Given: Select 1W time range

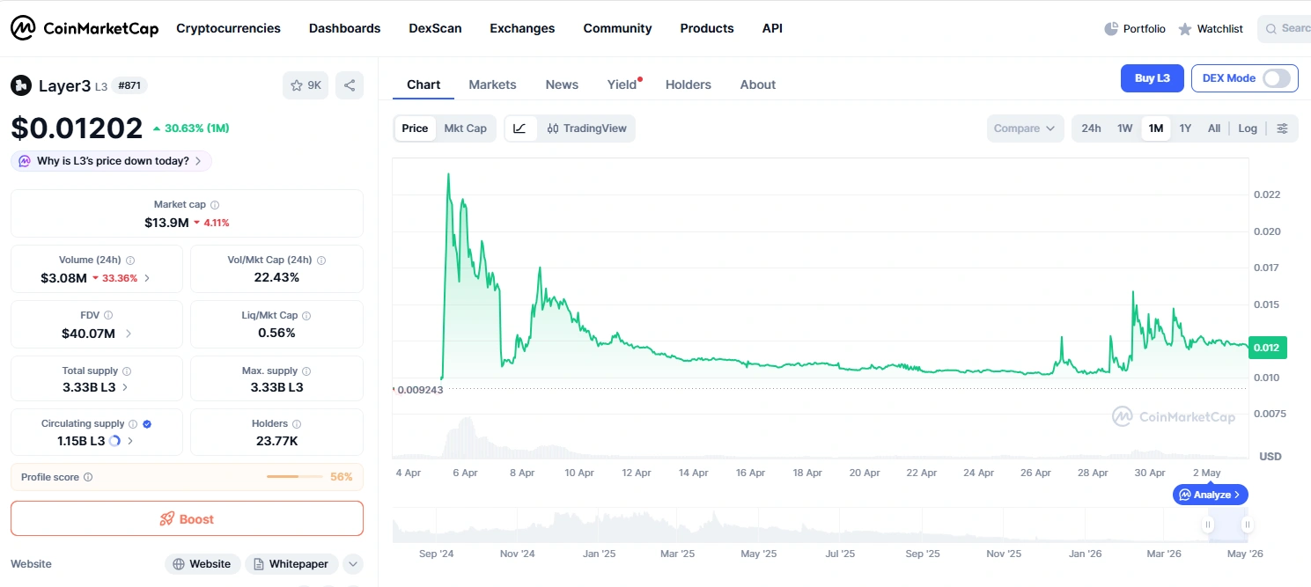Looking at the screenshot, I should pyautogui.click(x=1124, y=128).
